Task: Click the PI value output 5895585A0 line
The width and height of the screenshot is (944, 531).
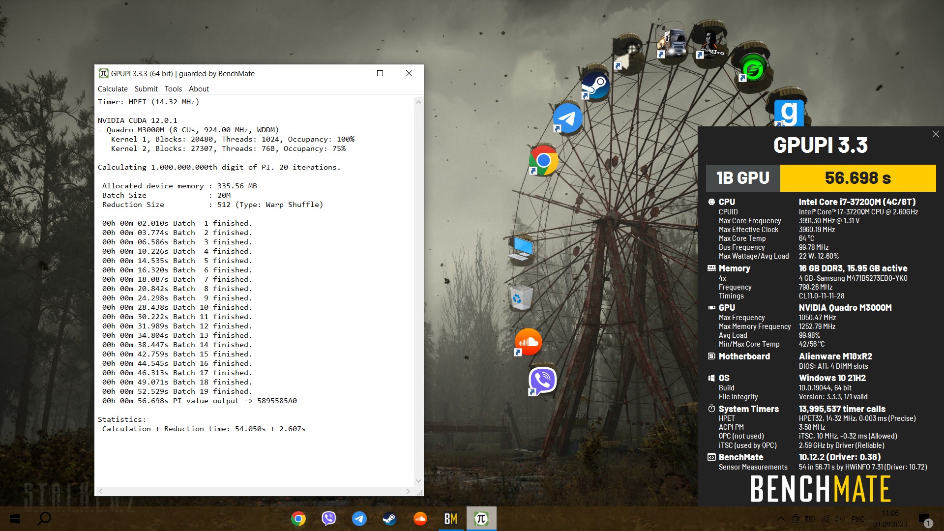Action: click(200, 401)
